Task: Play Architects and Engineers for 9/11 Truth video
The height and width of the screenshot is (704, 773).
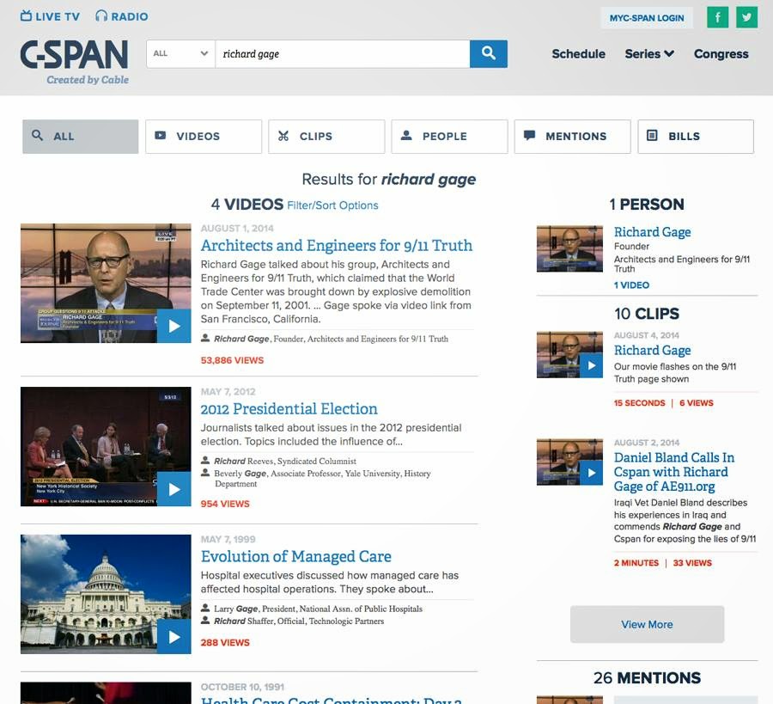Action: tap(174, 326)
